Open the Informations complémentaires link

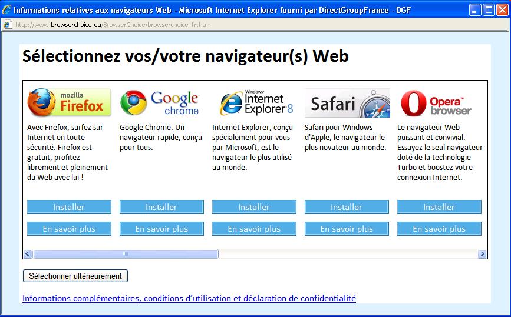click(189, 298)
